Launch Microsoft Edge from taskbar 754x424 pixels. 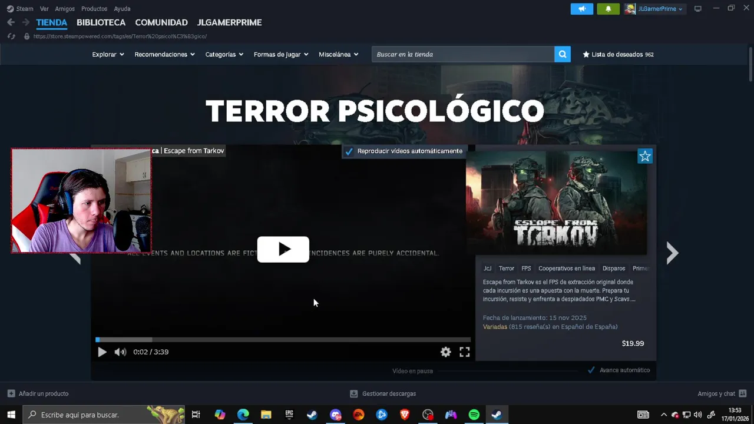(x=243, y=415)
